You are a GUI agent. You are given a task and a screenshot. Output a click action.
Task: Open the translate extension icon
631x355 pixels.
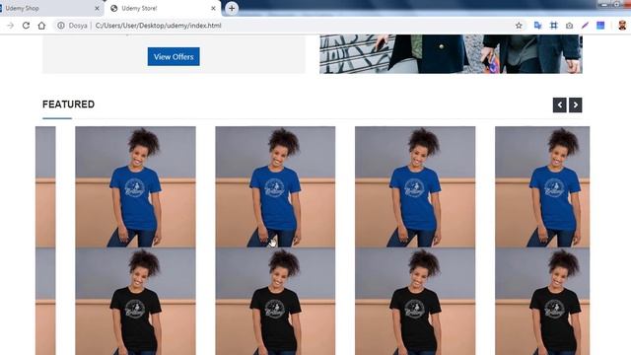(537, 26)
